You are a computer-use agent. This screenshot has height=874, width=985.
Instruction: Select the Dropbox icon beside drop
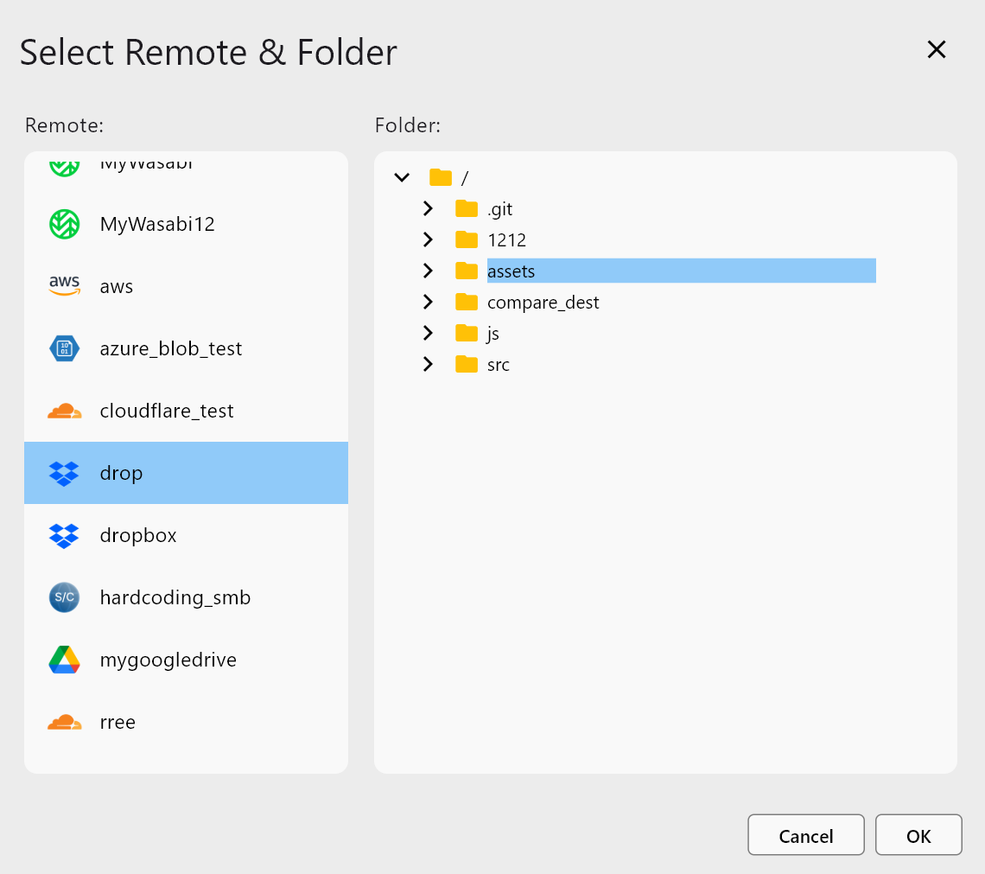65,472
